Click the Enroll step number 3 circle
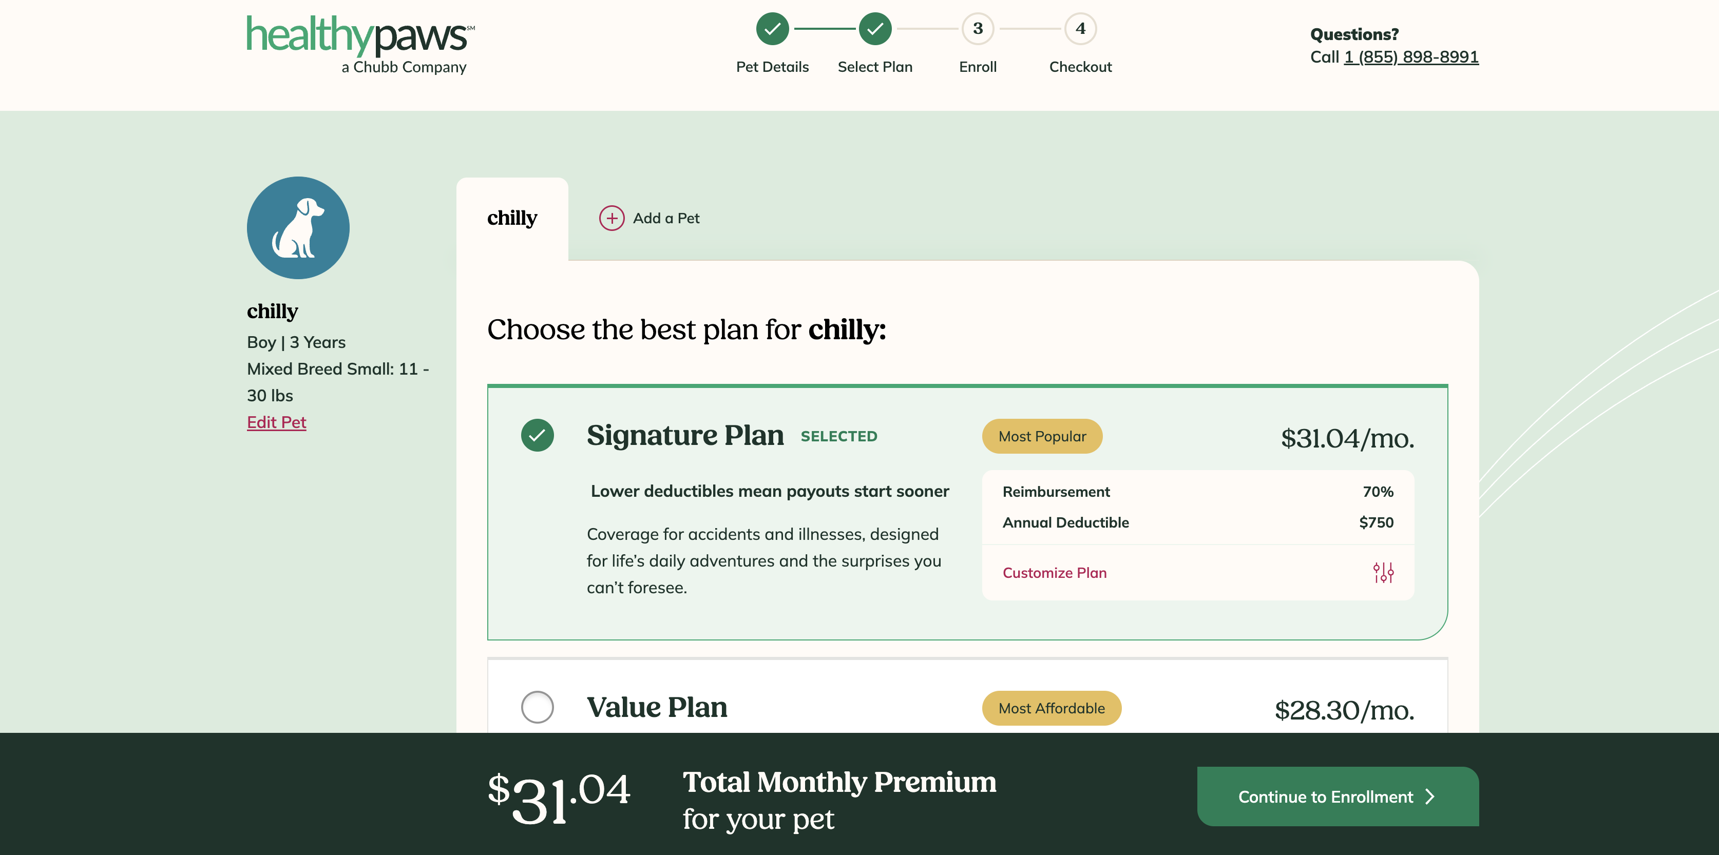This screenshot has width=1719, height=855. click(978, 29)
